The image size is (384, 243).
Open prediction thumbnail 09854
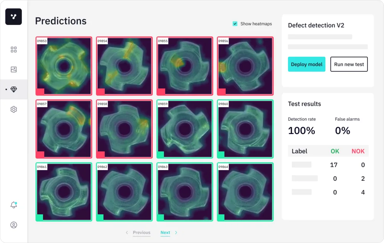124,66
